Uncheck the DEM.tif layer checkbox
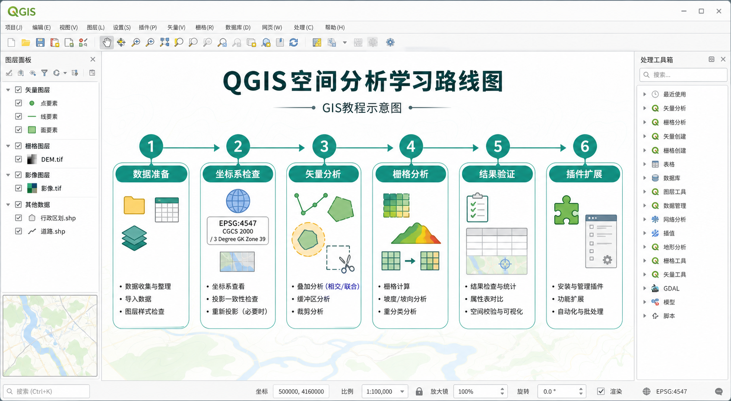This screenshot has width=731, height=401. pos(18,159)
